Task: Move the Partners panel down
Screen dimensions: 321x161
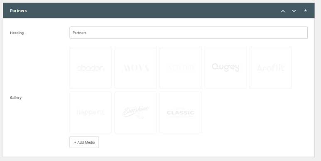Action: (294, 11)
